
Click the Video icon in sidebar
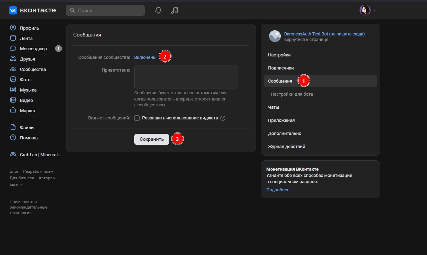[13, 100]
